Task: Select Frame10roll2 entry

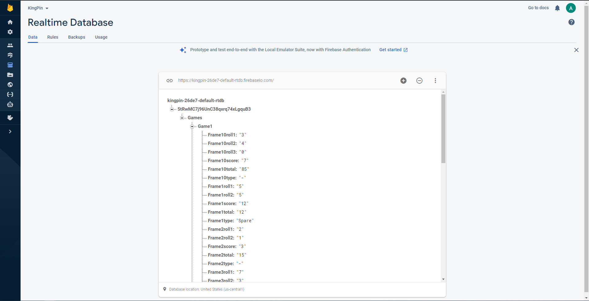Action: tap(227, 143)
